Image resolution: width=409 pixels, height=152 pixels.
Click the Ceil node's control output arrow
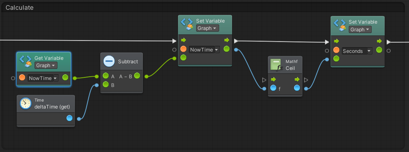tap(297, 79)
